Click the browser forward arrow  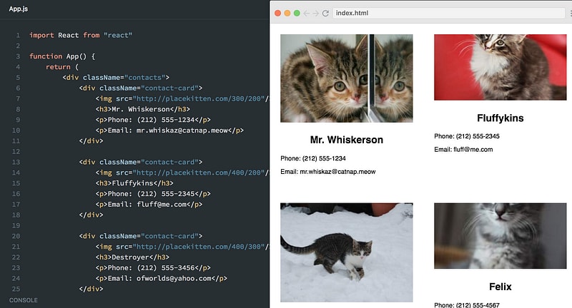(315, 13)
